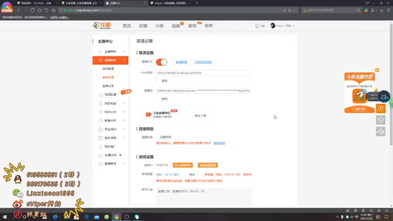Click the rtmp address input field

(203, 73)
